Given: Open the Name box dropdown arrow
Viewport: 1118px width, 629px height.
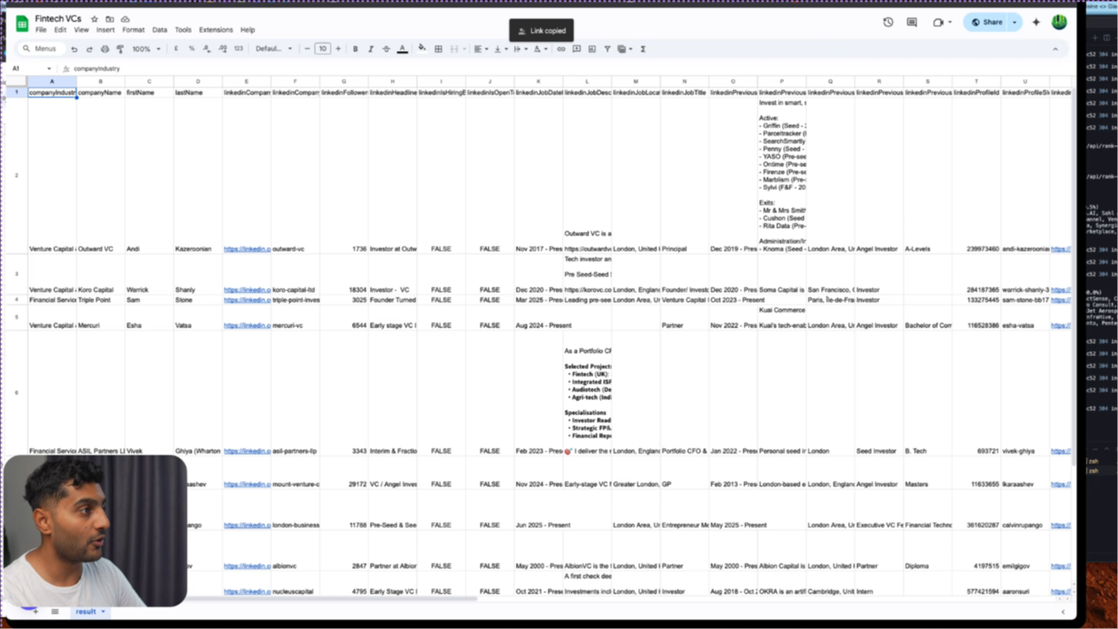Looking at the screenshot, I should [49, 69].
